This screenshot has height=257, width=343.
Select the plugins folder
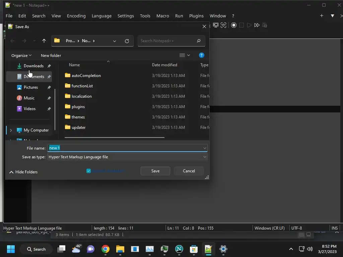(x=78, y=107)
